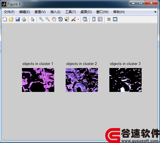160x143 pixels.
Task: Insert a Colorbar from the toolbar
Action: pos(94,19)
